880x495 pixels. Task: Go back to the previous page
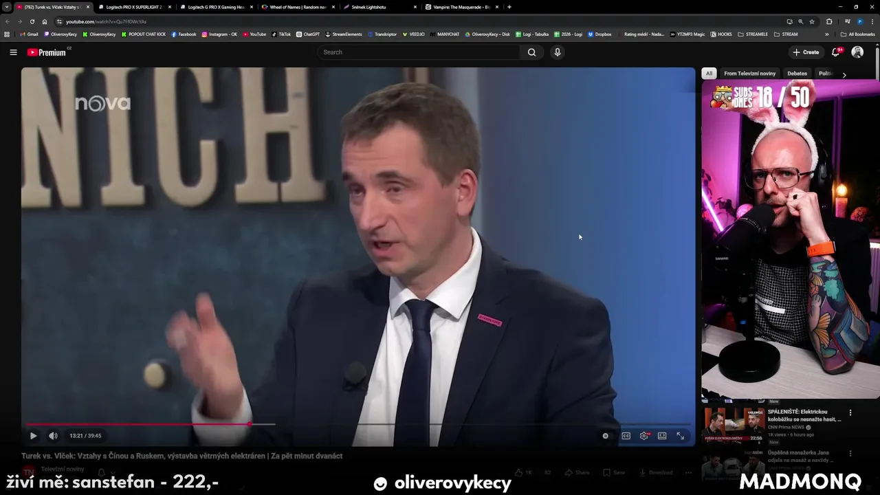point(8,21)
